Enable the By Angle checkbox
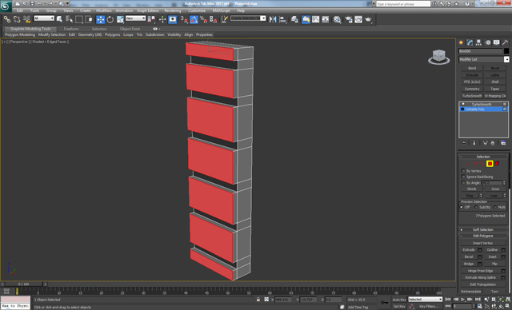 pyautogui.click(x=463, y=182)
